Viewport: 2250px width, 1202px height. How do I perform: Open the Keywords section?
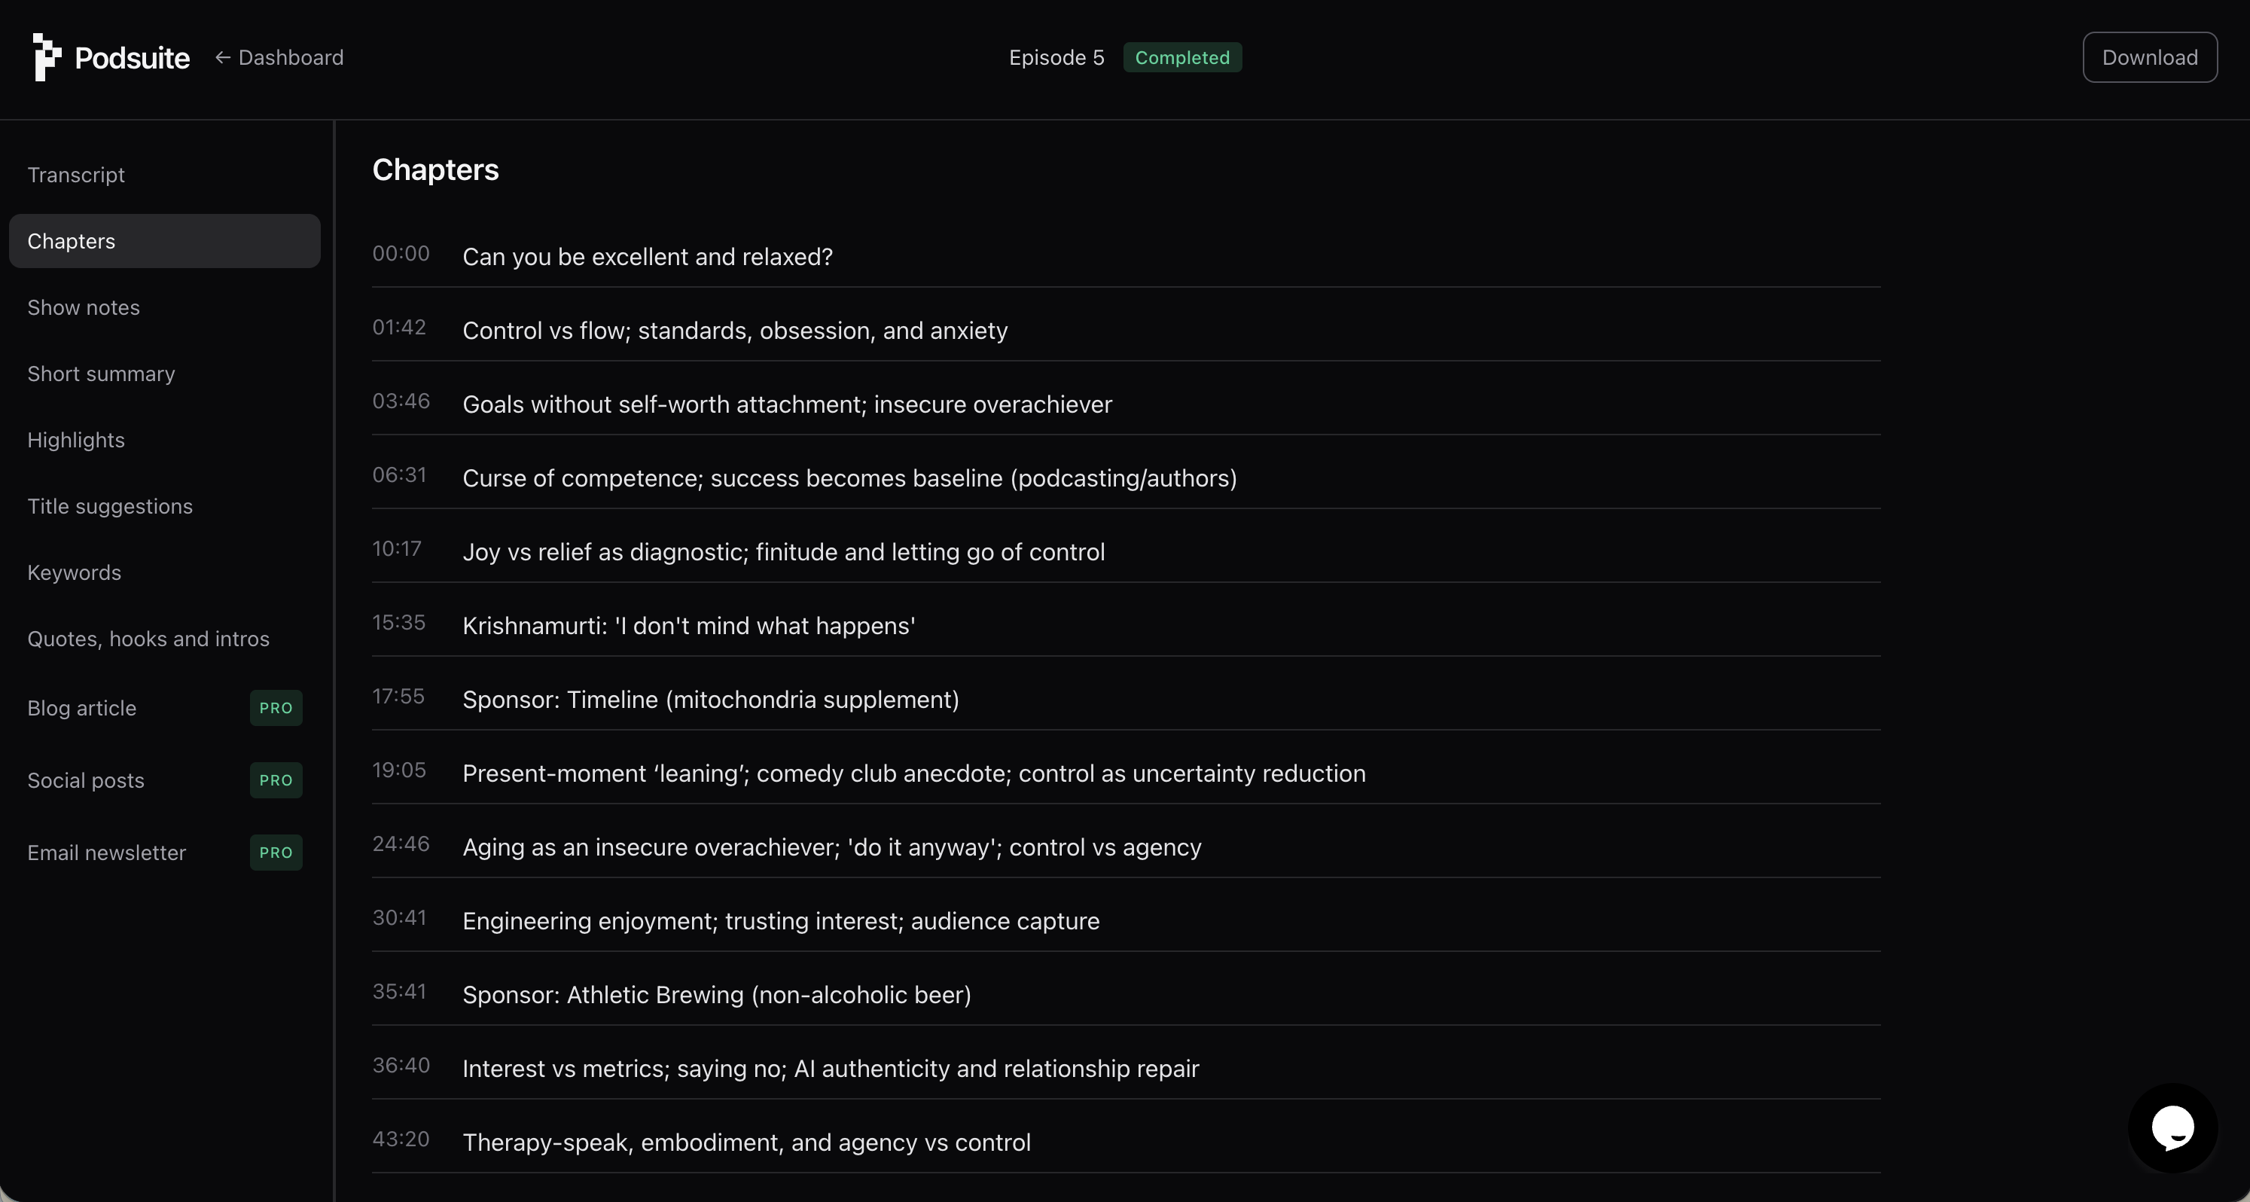click(73, 572)
